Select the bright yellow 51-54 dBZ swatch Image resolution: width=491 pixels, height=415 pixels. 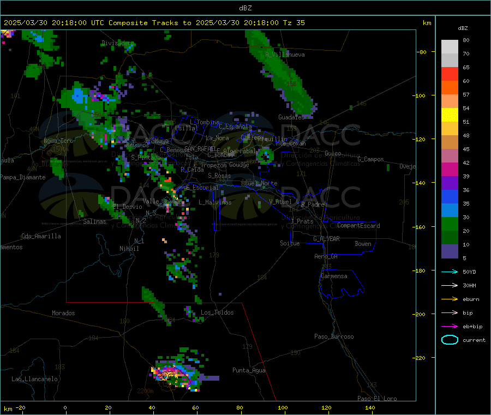pyautogui.click(x=450, y=115)
